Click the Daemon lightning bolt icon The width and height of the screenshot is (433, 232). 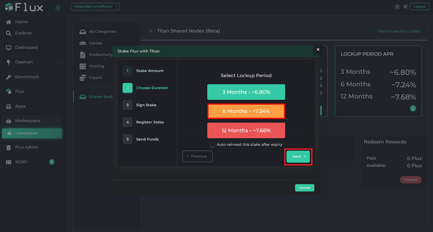[x=9, y=62]
